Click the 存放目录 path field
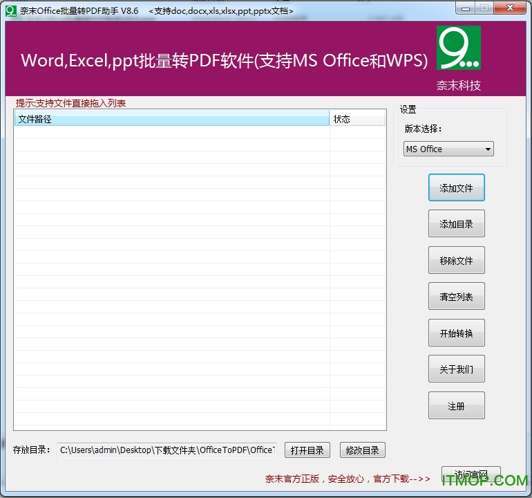 coord(167,450)
